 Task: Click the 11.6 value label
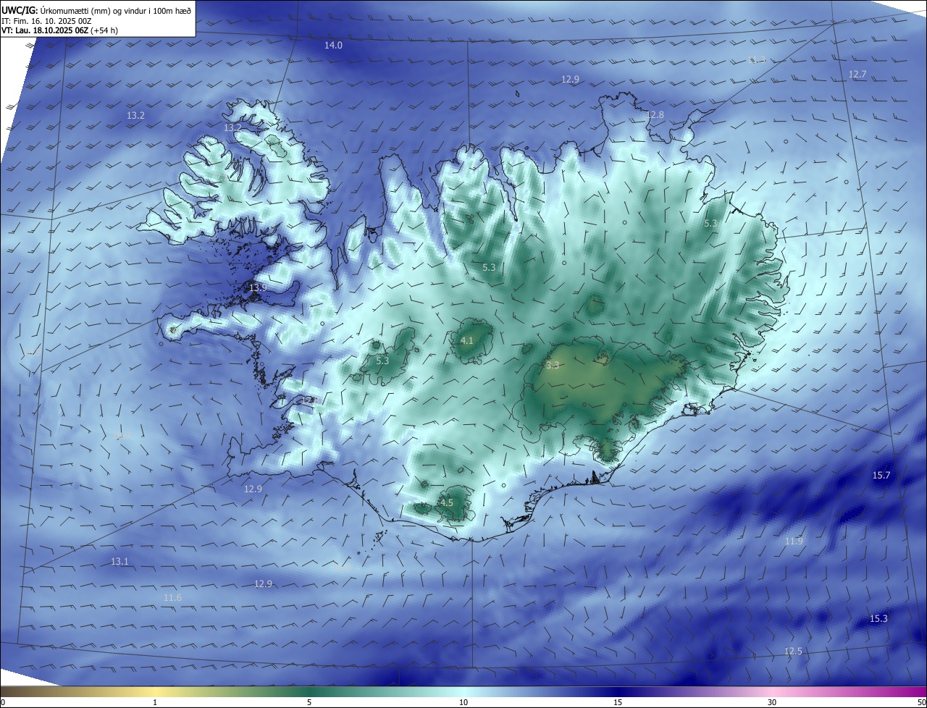coord(172,598)
